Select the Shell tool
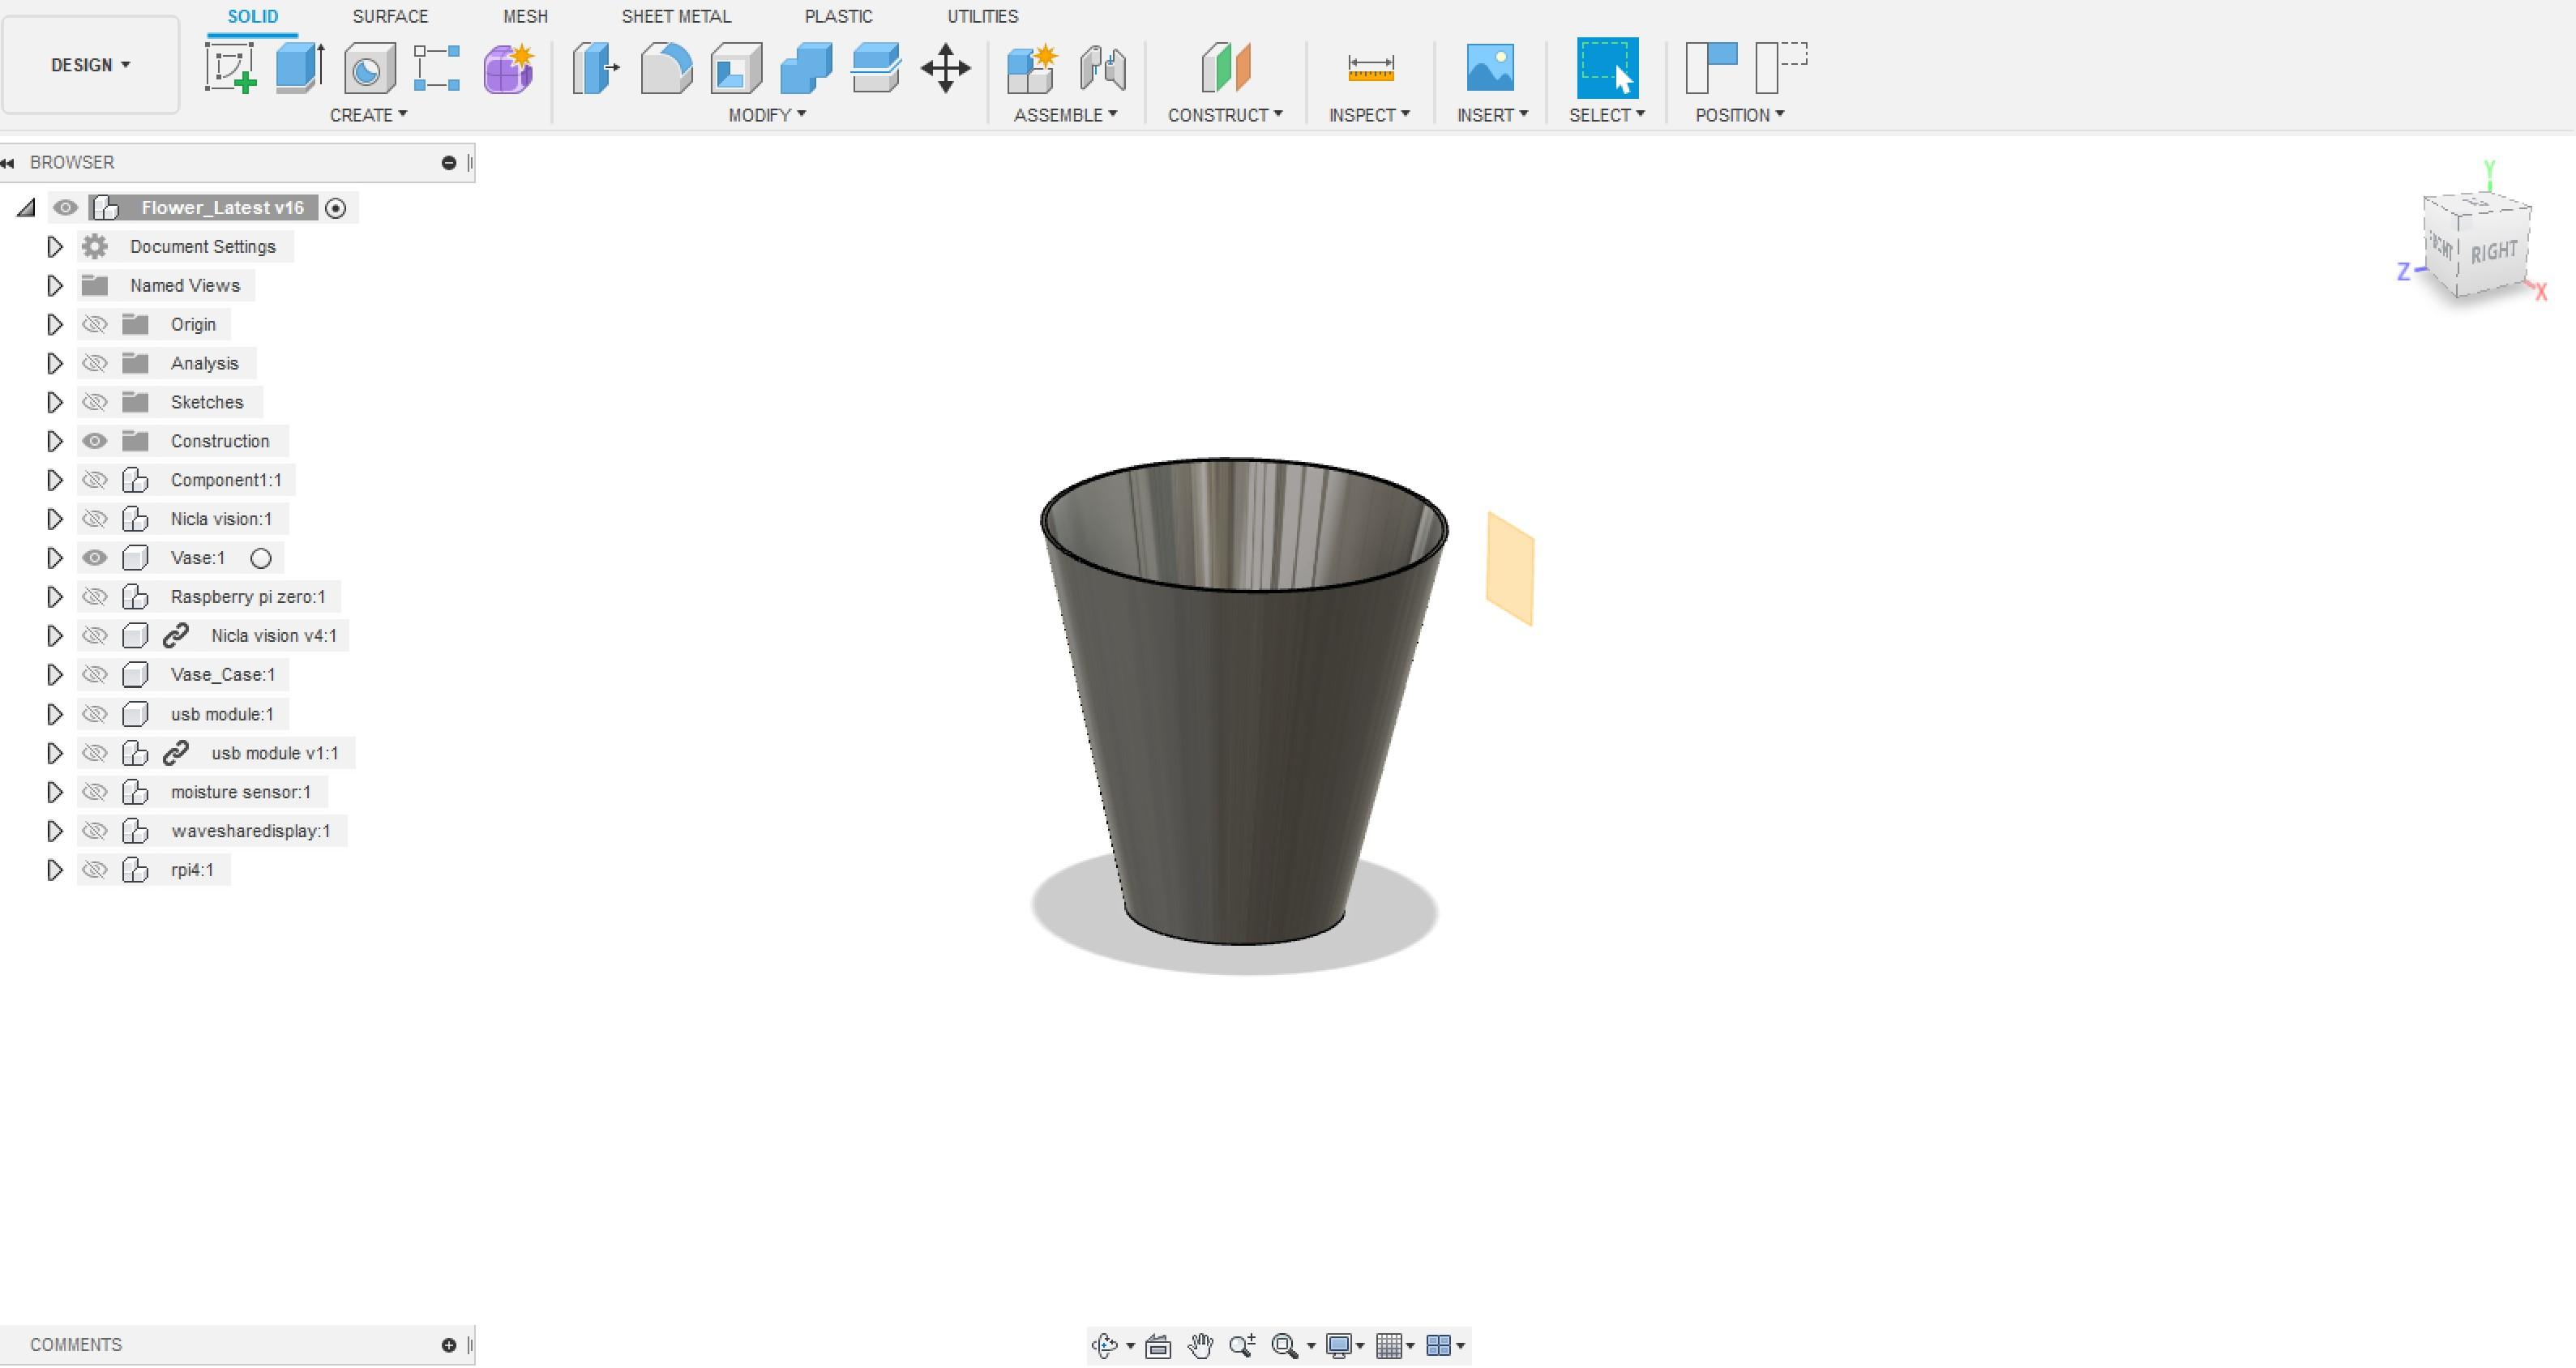This screenshot has height=1368, width=2576. pos(735,68)
